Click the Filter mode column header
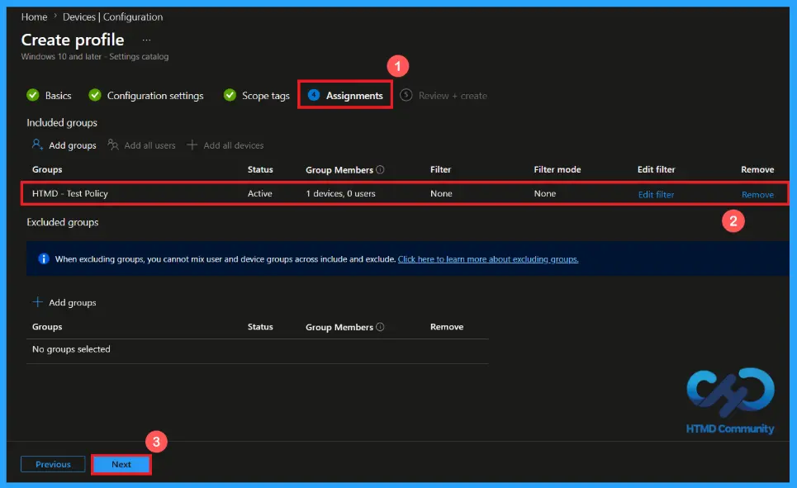 click(x=557, y=169)
